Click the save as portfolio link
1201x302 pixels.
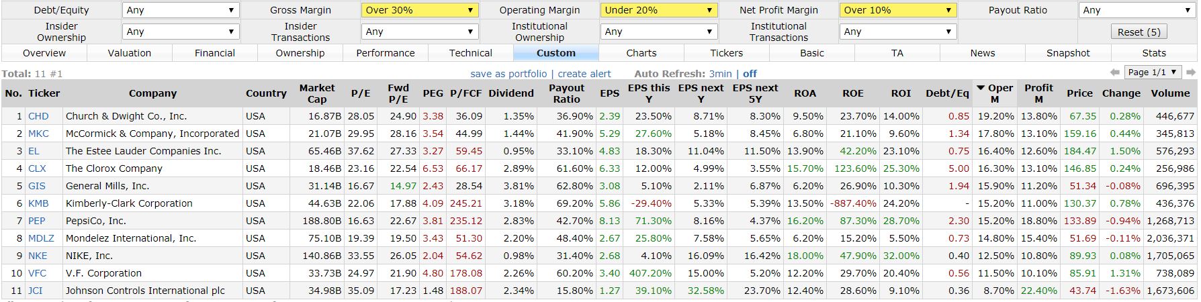(508, 74)
